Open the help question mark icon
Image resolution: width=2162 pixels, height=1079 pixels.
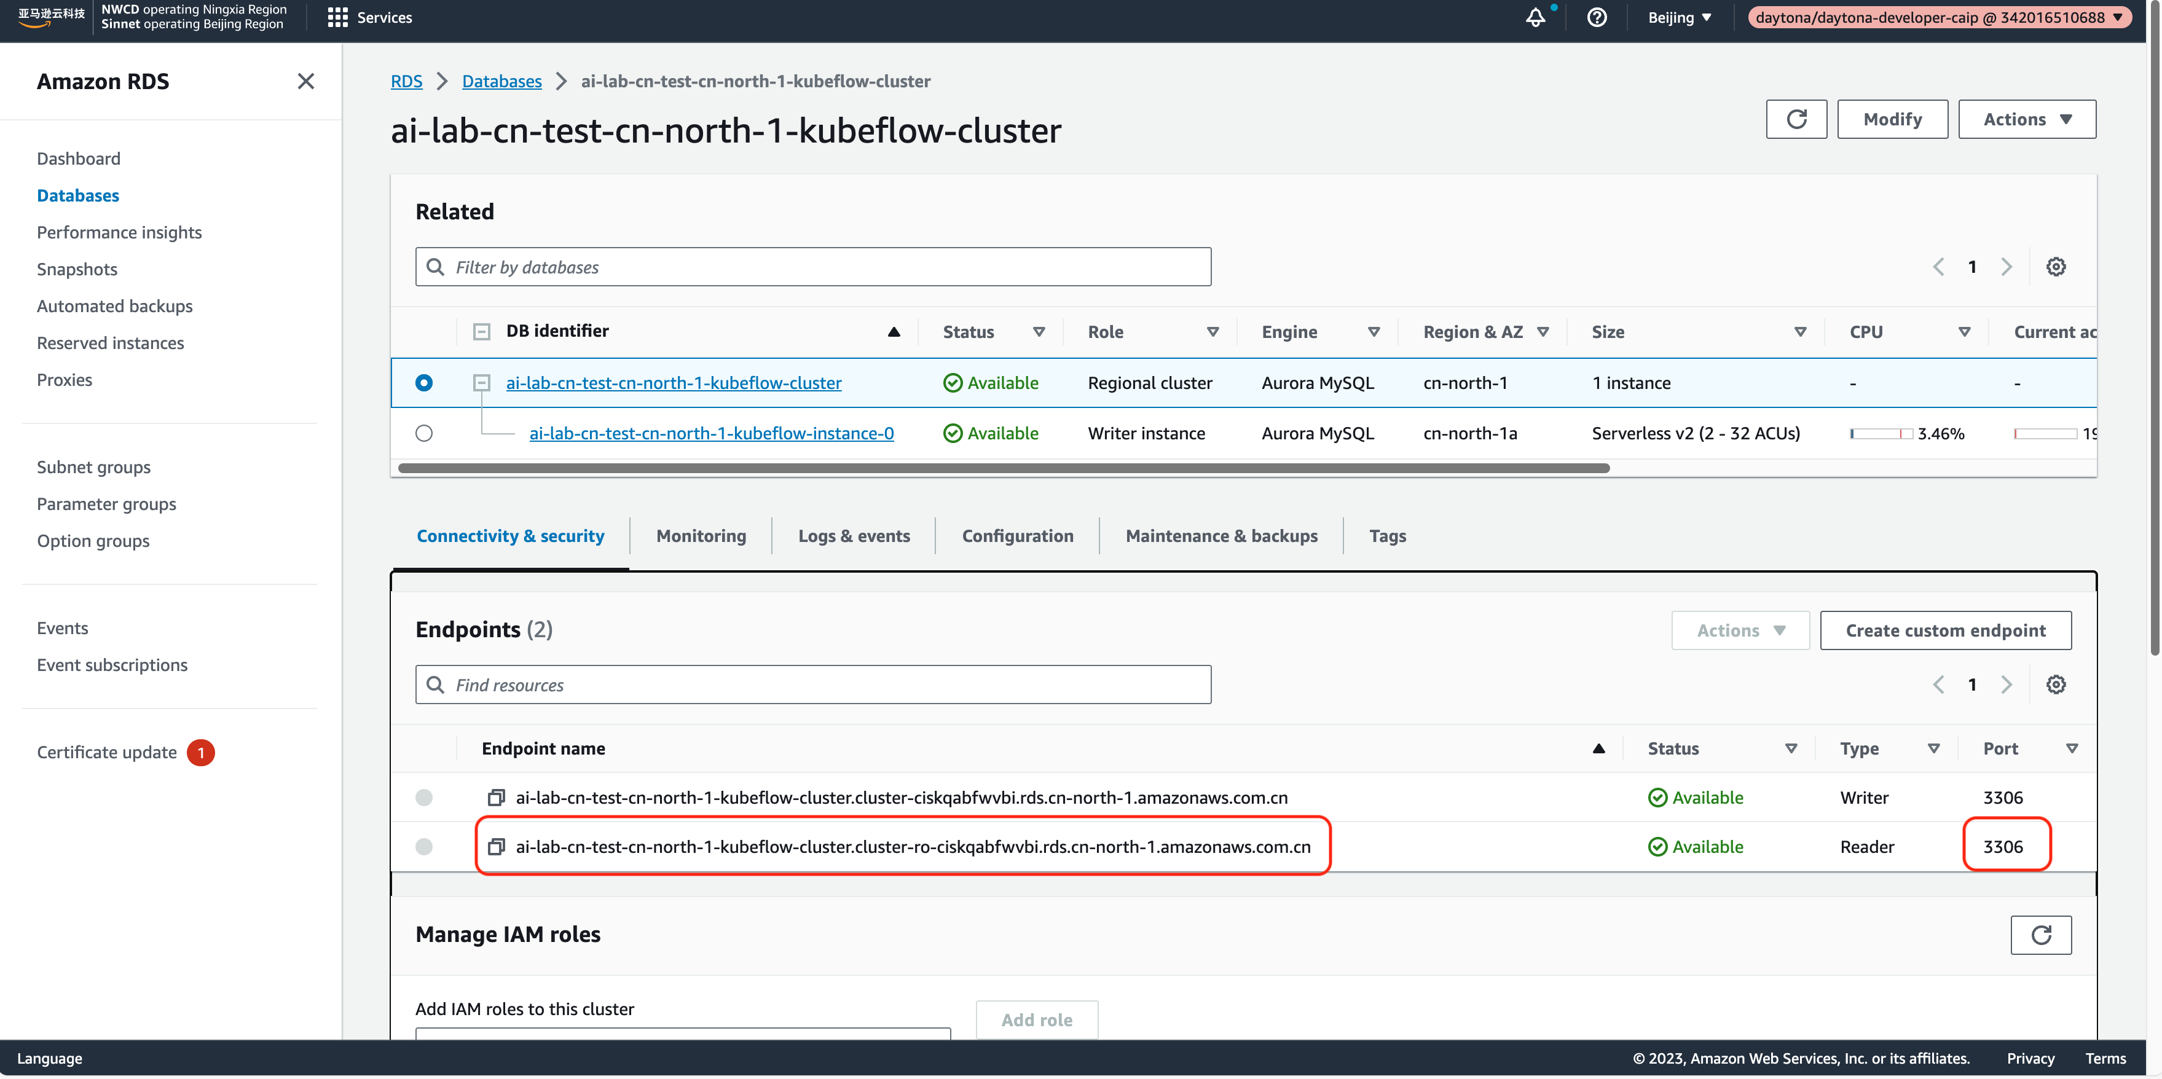click(x=1597, y=18)
